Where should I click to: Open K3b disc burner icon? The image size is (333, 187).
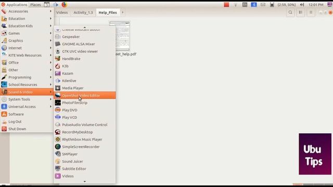[58, 66]
